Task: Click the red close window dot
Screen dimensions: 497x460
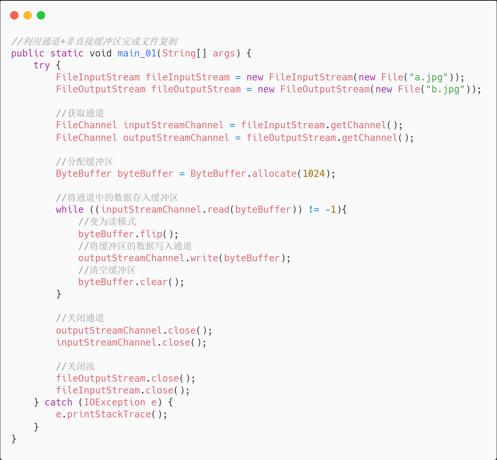Action: coord(14,15)
